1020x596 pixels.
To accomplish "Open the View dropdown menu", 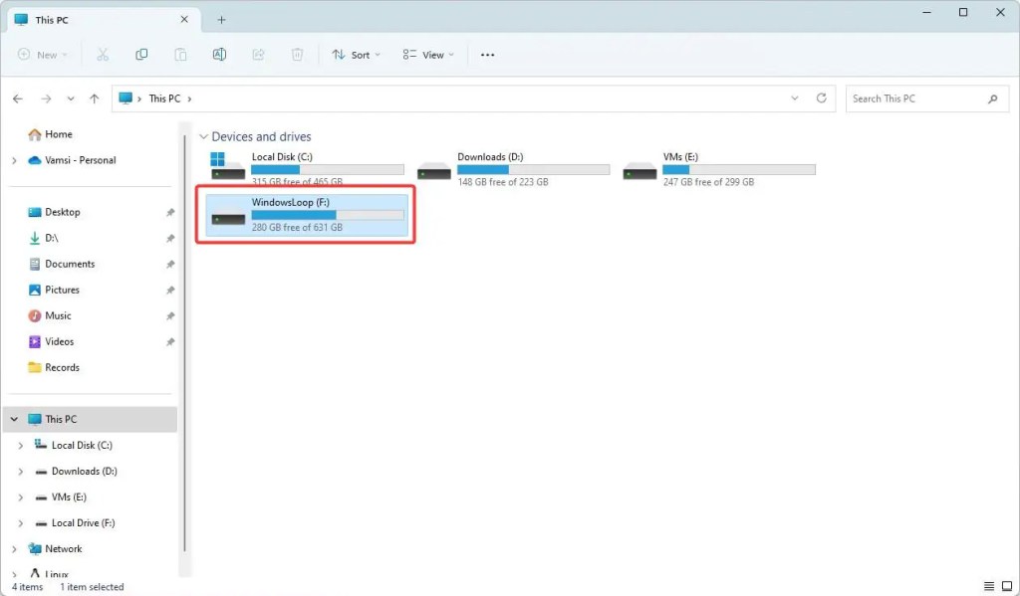I will tap(428, 55).
